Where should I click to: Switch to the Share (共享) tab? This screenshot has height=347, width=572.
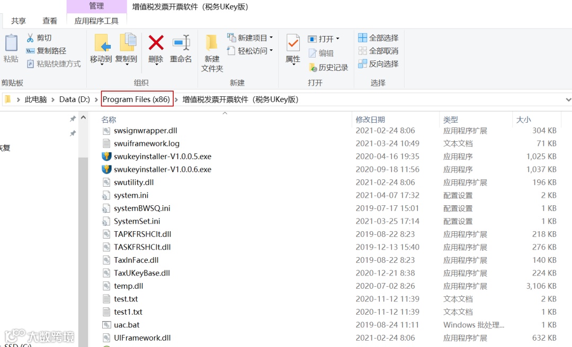point(19,21)
